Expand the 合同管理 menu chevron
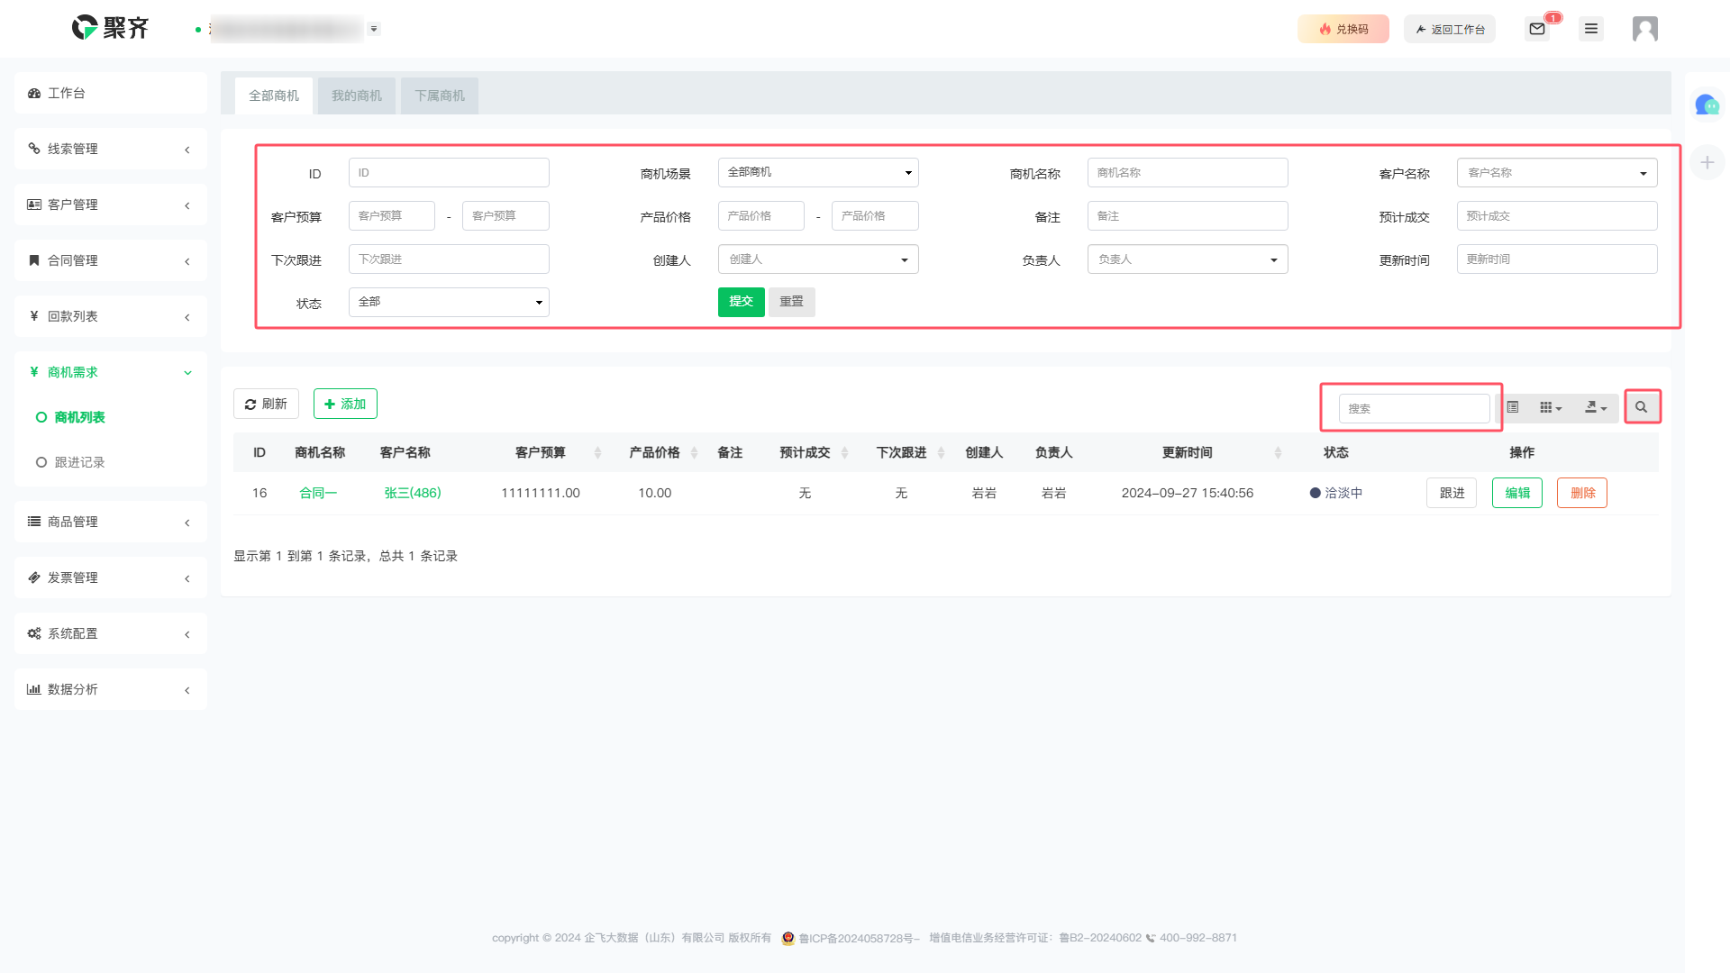 click(x=187, y=261)
